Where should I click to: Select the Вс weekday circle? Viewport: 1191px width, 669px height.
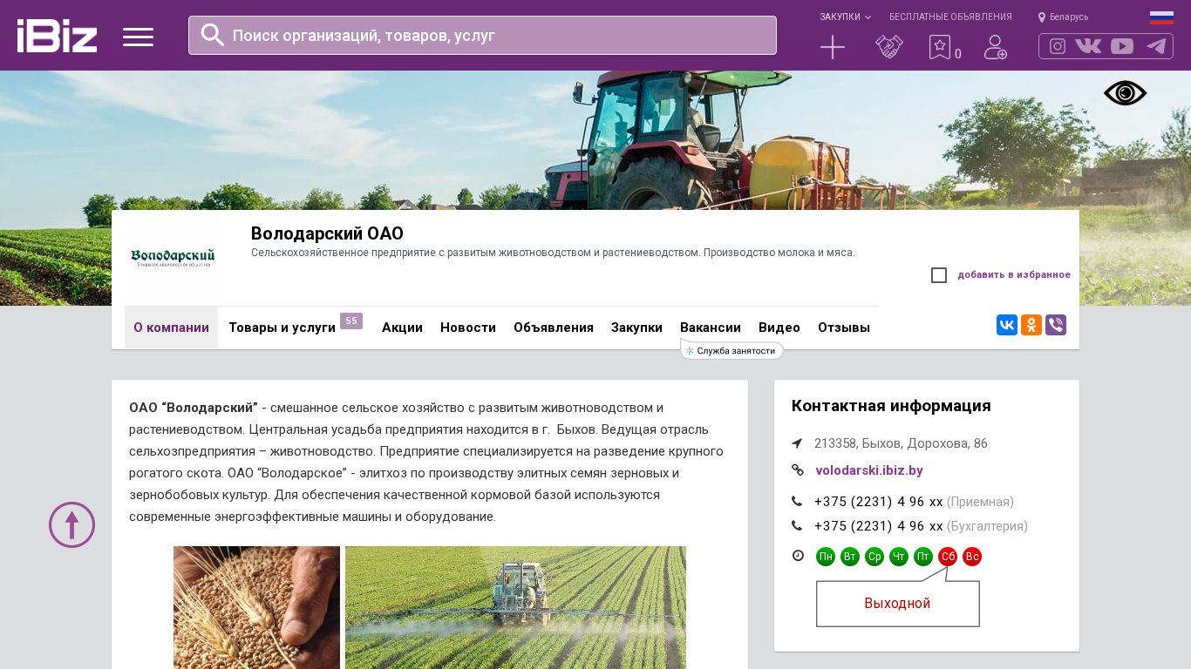tap(972, 557)
